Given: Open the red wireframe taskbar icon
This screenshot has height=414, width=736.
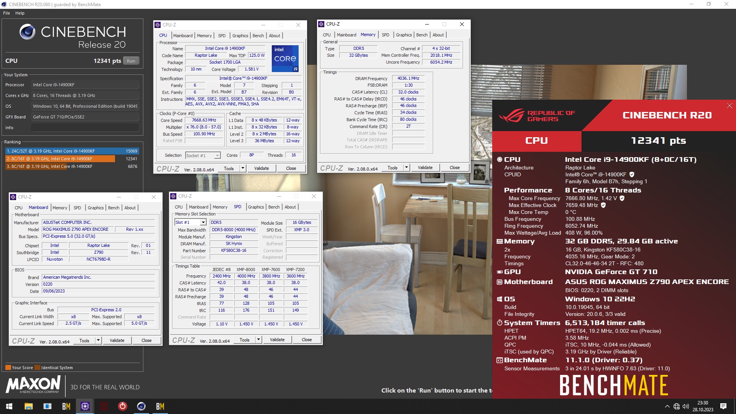Looking at the screenshot, I should pos(103,406).
